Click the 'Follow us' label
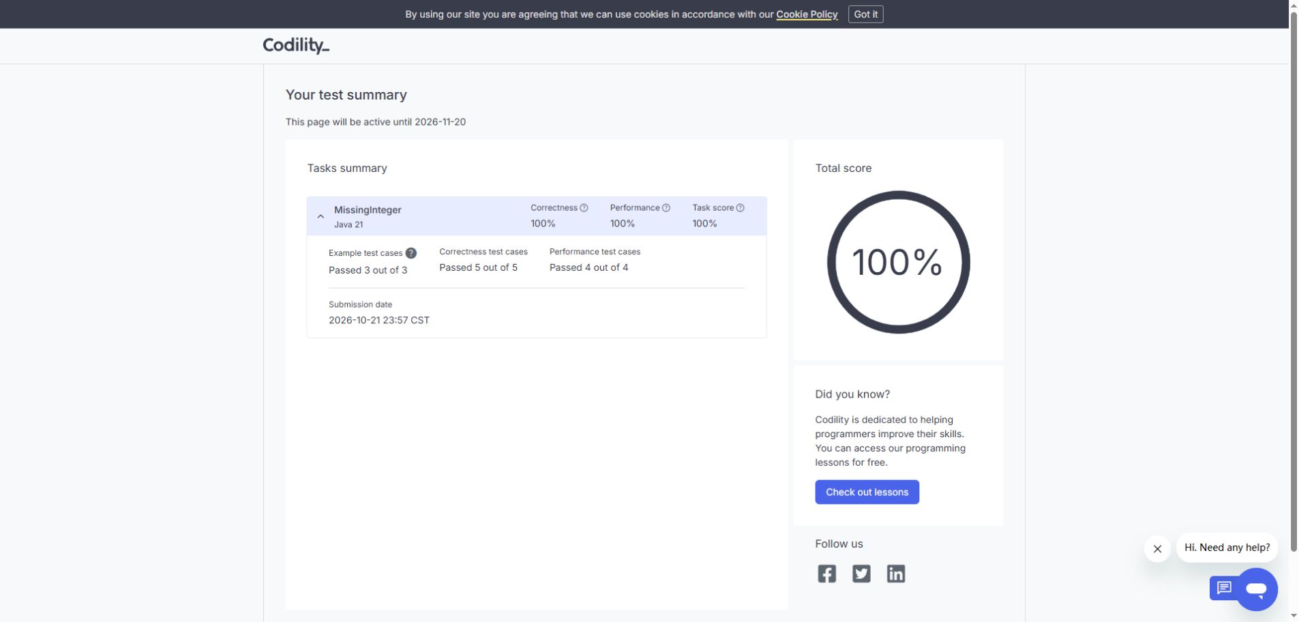The height and width of the screenshot is (622, 1299). 839,544
